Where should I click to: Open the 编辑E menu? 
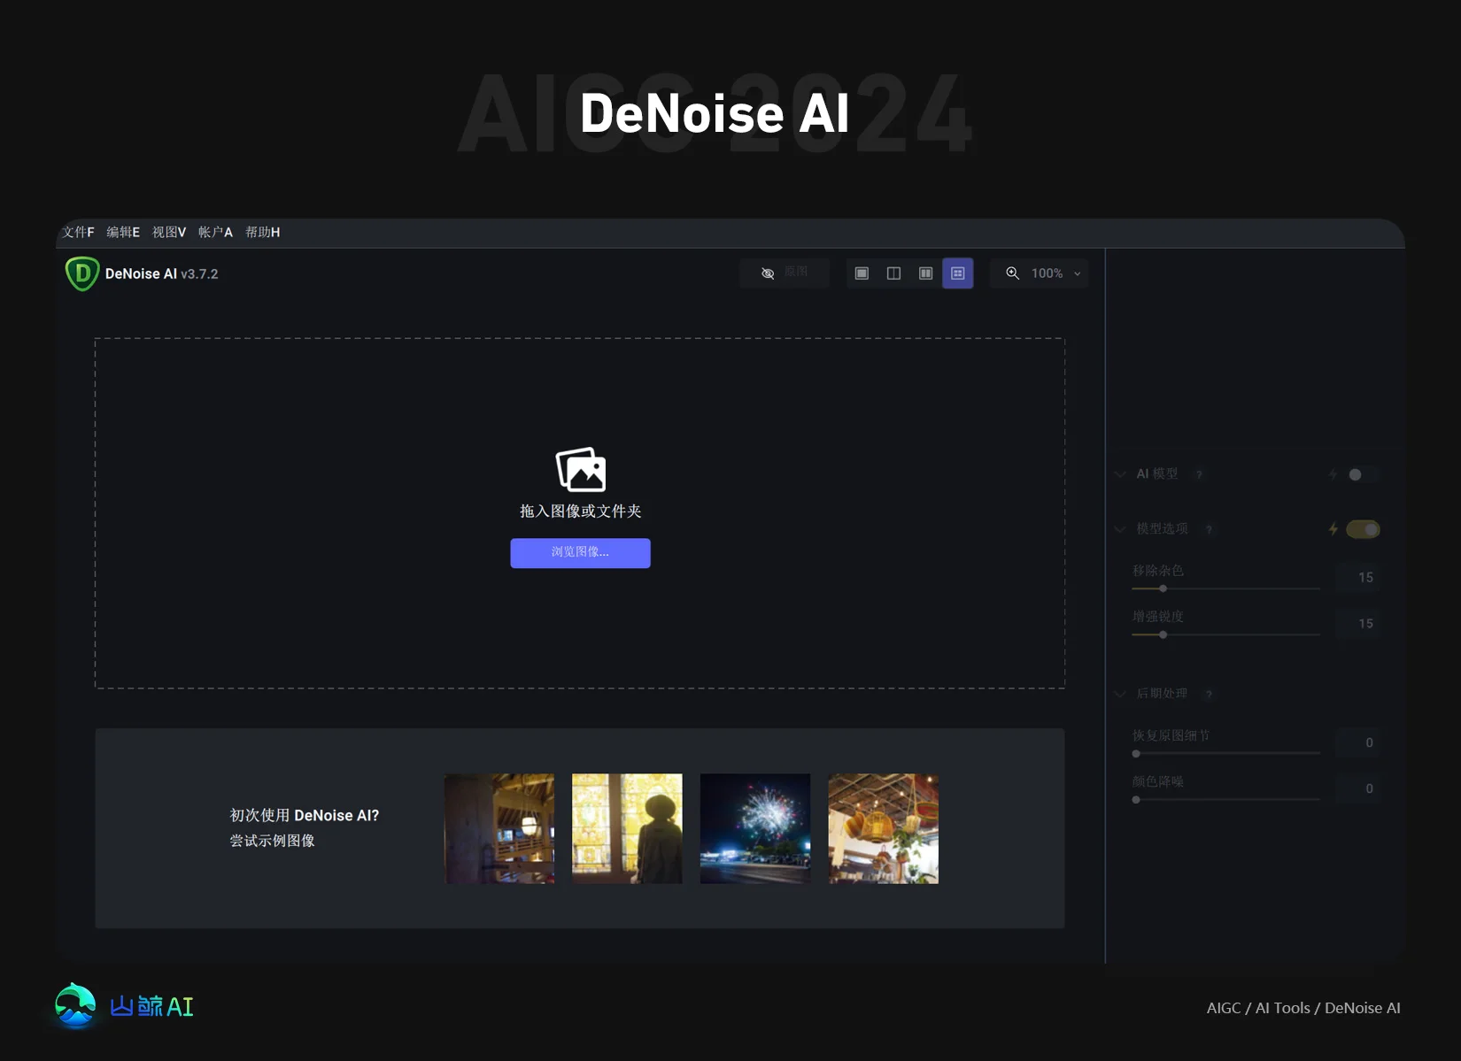[123, 232]
